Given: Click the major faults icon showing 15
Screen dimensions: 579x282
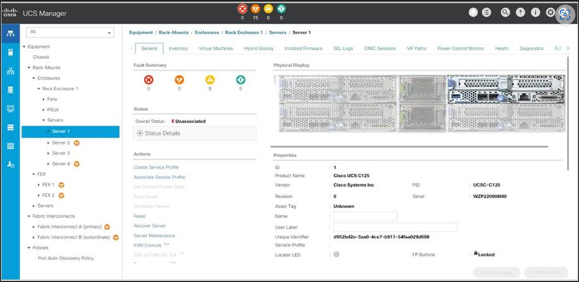Looking at the screenshot, I should (x=255, y=9).
